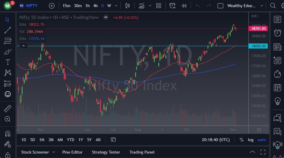Select the arrow cursor tool
The image size is (284, 158).
click(7, 20)
